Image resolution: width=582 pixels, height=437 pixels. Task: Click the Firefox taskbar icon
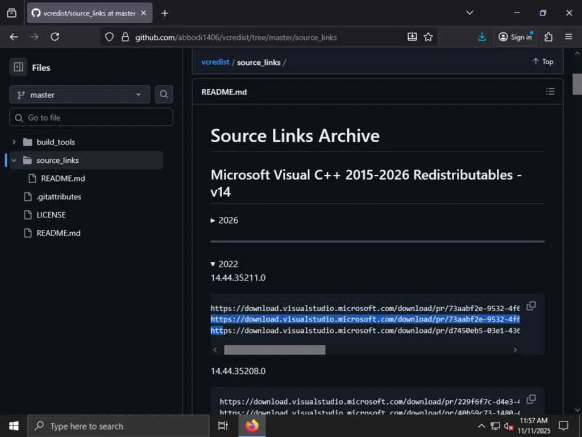(x=252, y=426)
